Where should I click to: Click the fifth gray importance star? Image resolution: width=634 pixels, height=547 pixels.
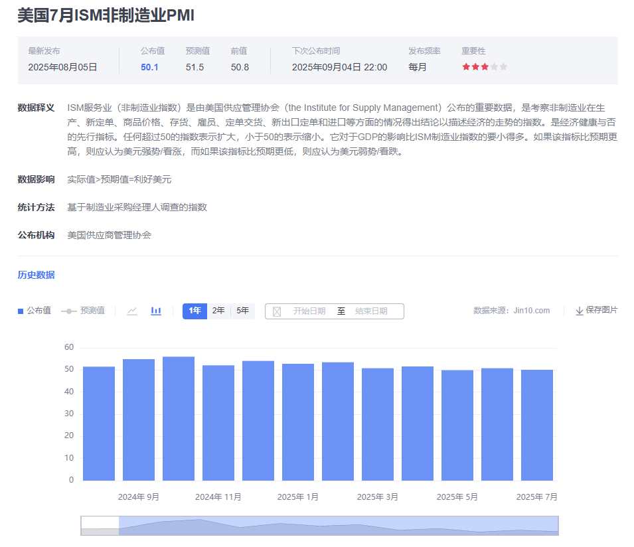click(x=503, y=66)
